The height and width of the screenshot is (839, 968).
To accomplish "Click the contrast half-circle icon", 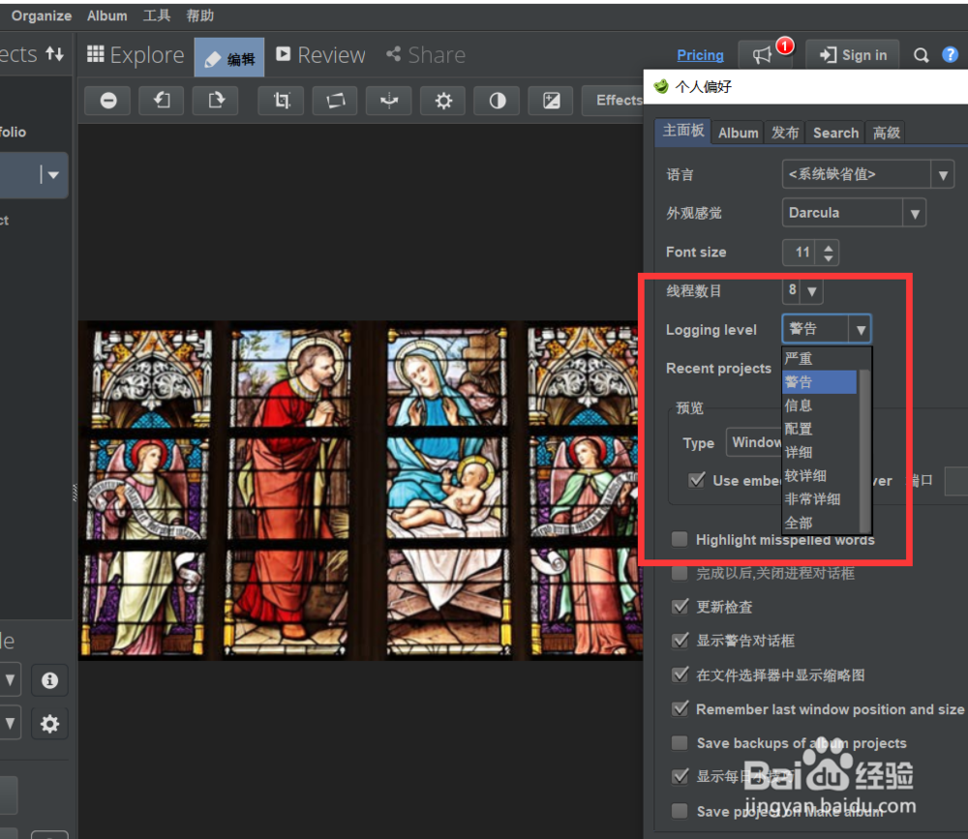I will 497,100.
